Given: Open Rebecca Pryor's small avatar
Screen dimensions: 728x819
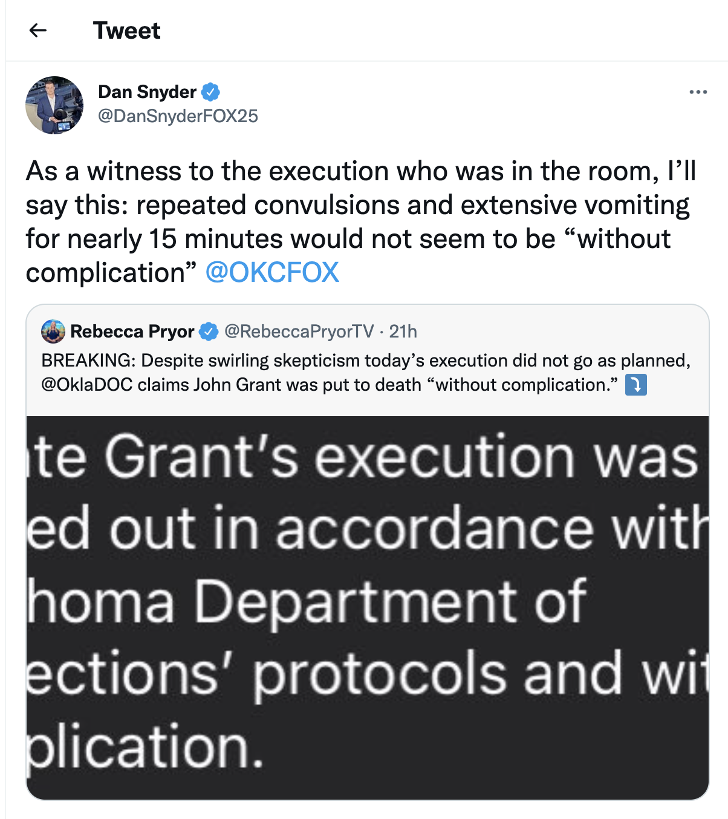Looking at the screenshot, I should pos(53,331).
